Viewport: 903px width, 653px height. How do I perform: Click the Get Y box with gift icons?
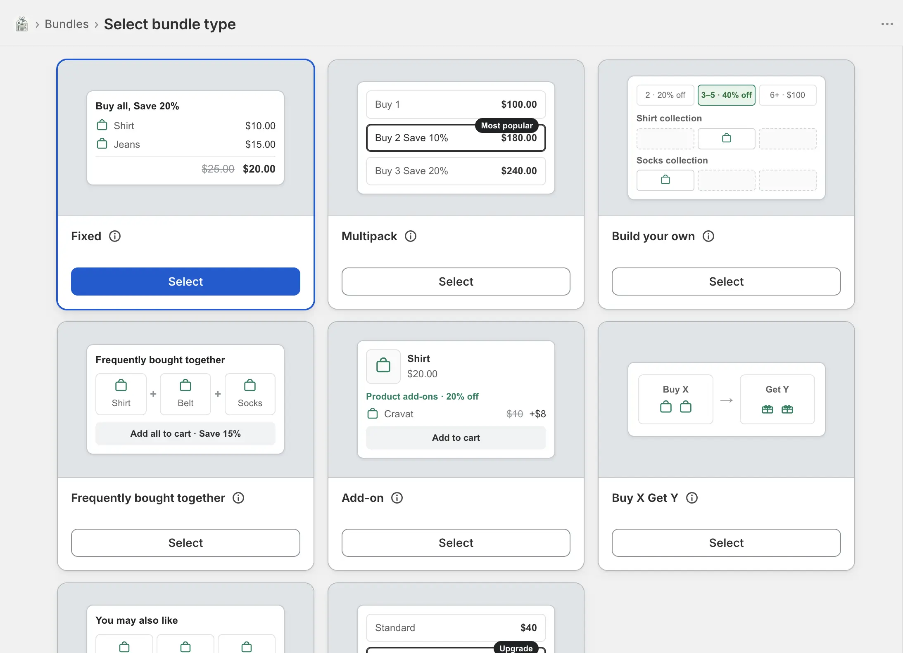pos(777,399)
